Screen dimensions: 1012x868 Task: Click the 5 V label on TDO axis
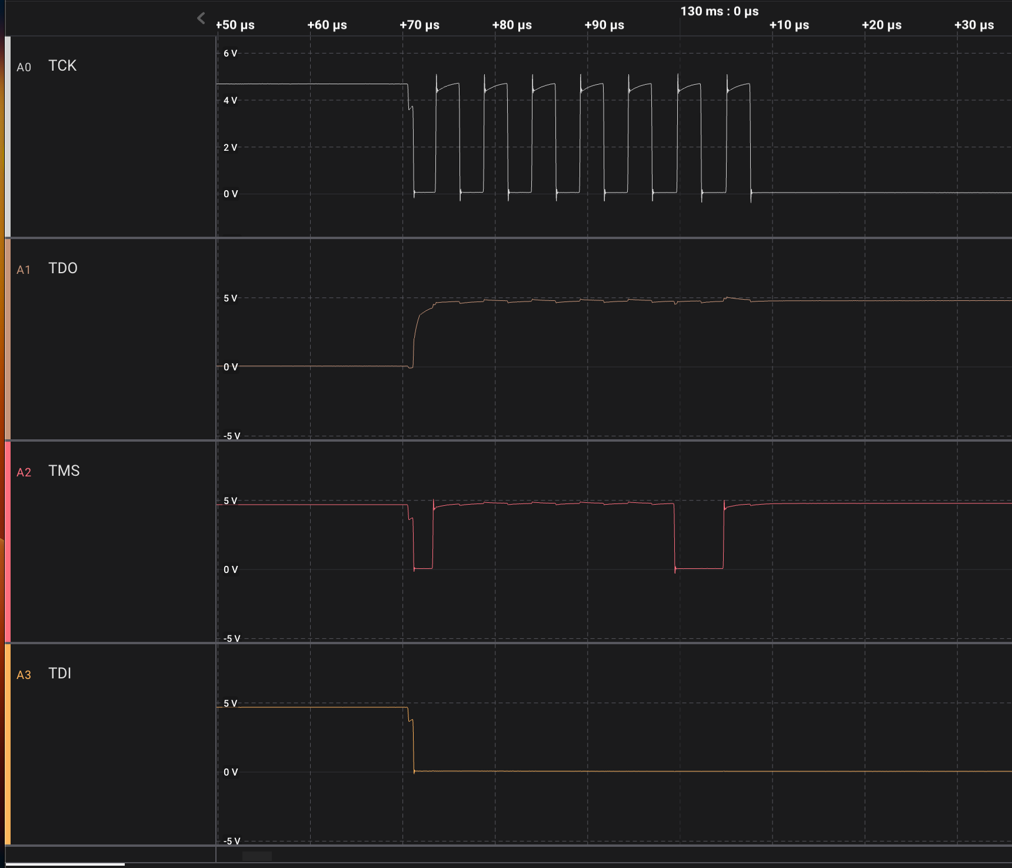[231, 298]
